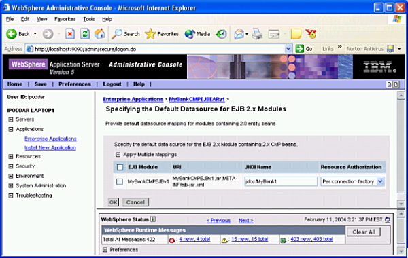Click the red error messages icon
Screen dimensions: 408x258
pos(172,240)
